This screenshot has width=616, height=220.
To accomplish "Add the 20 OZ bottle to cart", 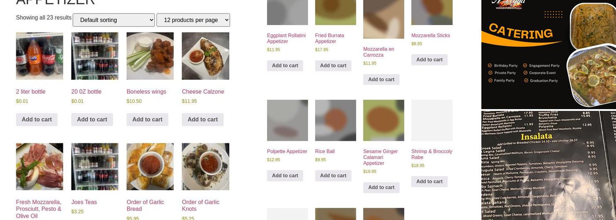I will [92, 119].
